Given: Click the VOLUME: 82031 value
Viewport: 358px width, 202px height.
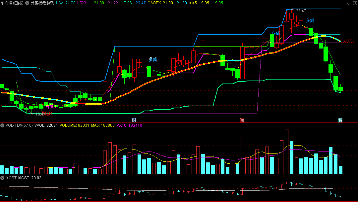Looking at the screenshot, I should [x=74, y=125].
